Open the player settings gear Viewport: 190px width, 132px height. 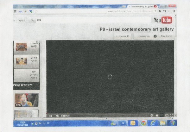coord(152,116)
